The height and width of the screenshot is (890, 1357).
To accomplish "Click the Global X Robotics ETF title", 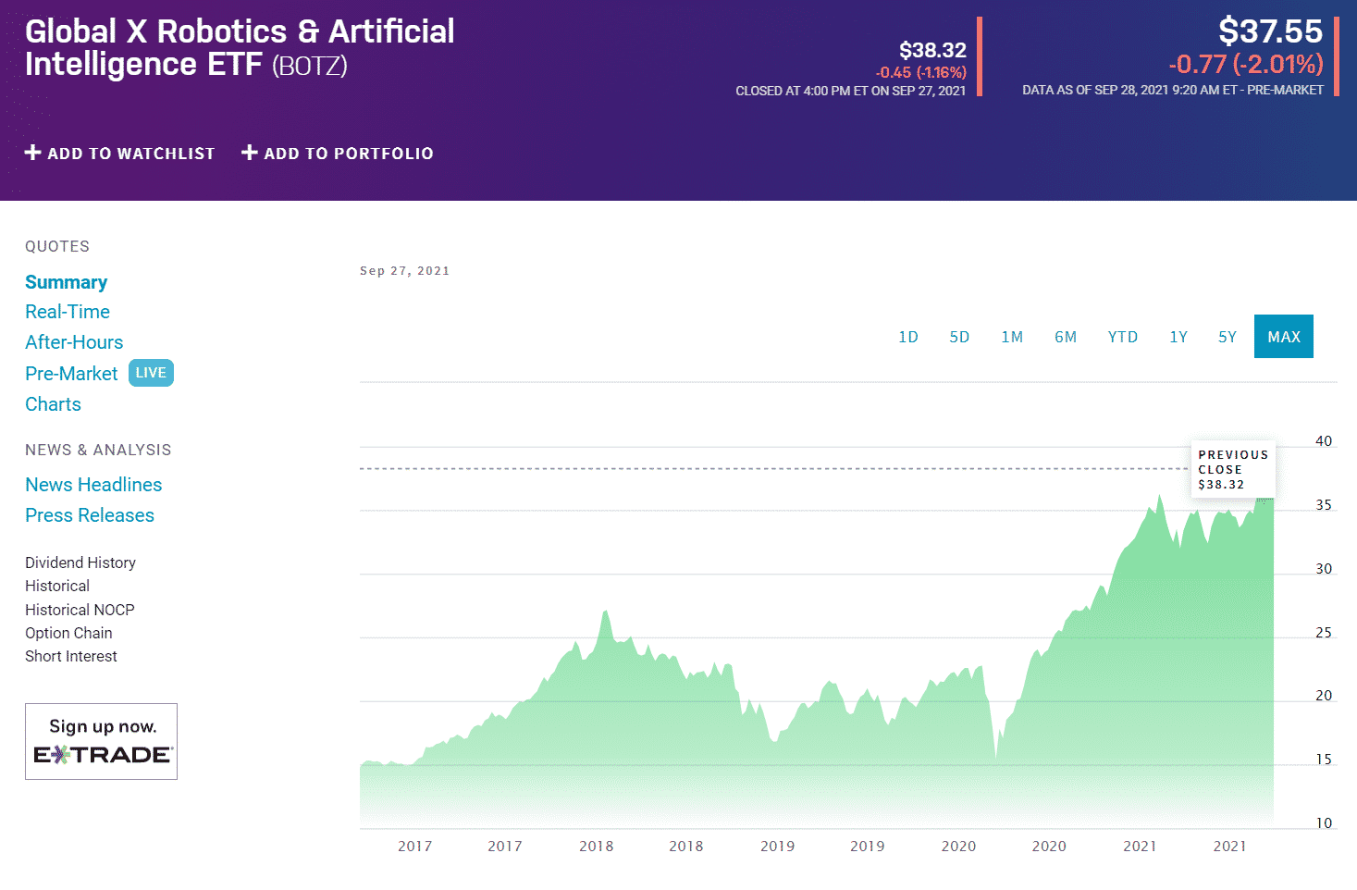I will (240, 47).
